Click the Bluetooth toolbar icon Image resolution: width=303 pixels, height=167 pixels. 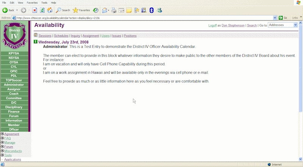point(151,10)
